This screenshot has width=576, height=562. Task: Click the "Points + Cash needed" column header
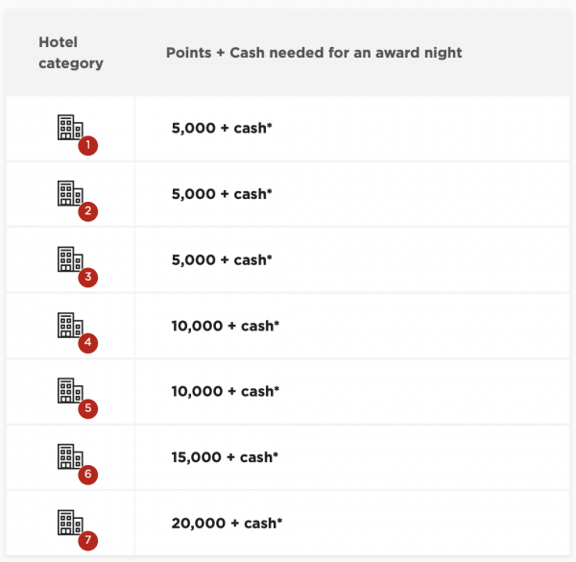[313, 53]
